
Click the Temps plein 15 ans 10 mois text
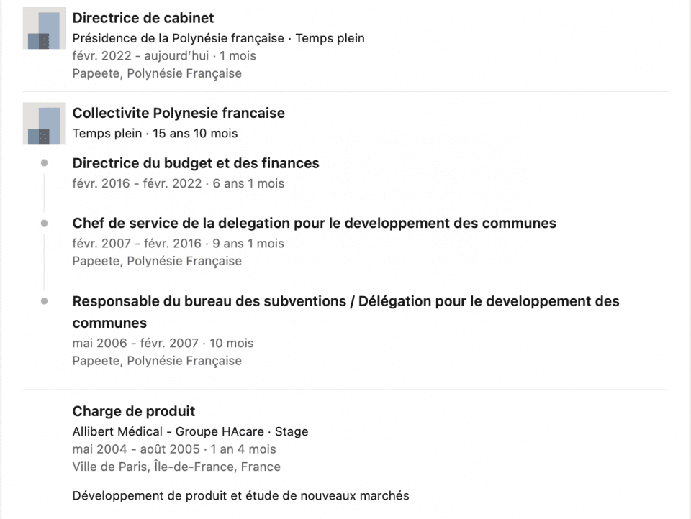[x=155, y=134]
